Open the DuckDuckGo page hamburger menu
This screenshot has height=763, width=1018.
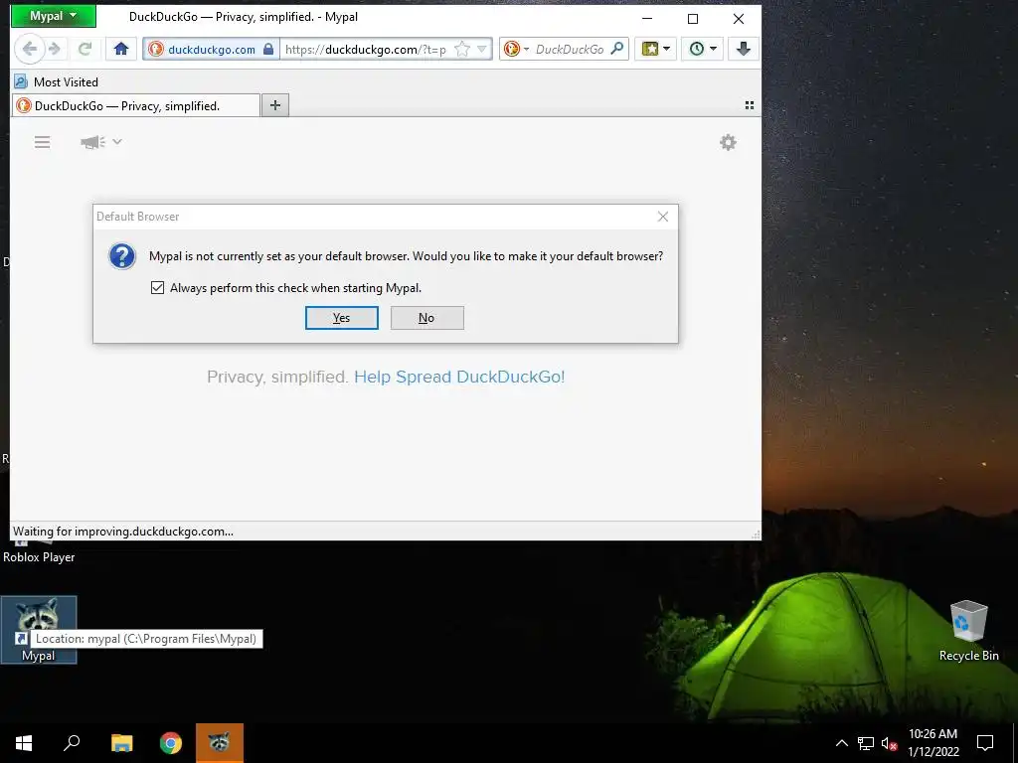coord(42,142)
